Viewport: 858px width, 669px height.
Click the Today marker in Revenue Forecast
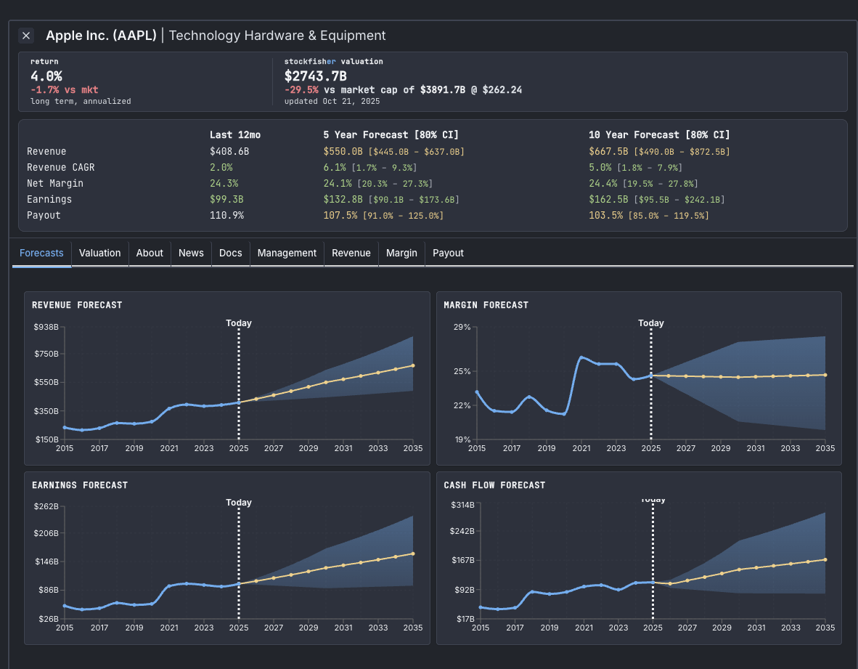pyautogui.click(x=239, y=323)
